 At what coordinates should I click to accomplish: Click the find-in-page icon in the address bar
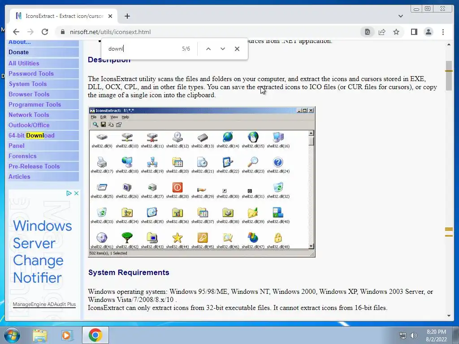(368, 32)
